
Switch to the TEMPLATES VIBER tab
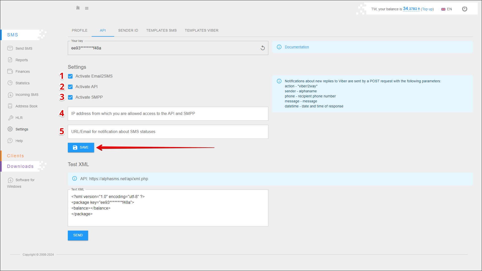click(202, 30)
